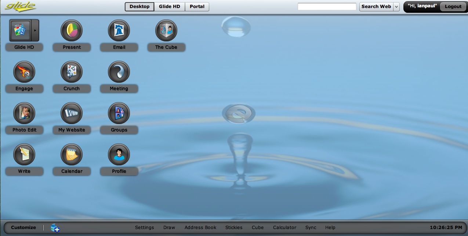Open the Calendar app icon
Screen dimensions: 468x236
tap(72, 154)
